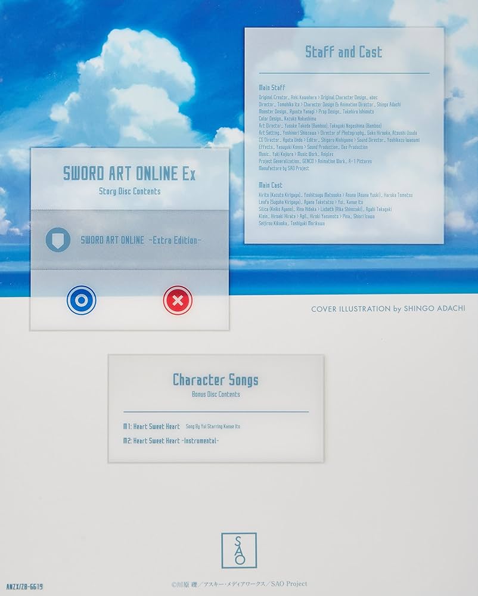Click the Kirito (Kazuto Kirigaya) cast line

(x=336, y=195)
